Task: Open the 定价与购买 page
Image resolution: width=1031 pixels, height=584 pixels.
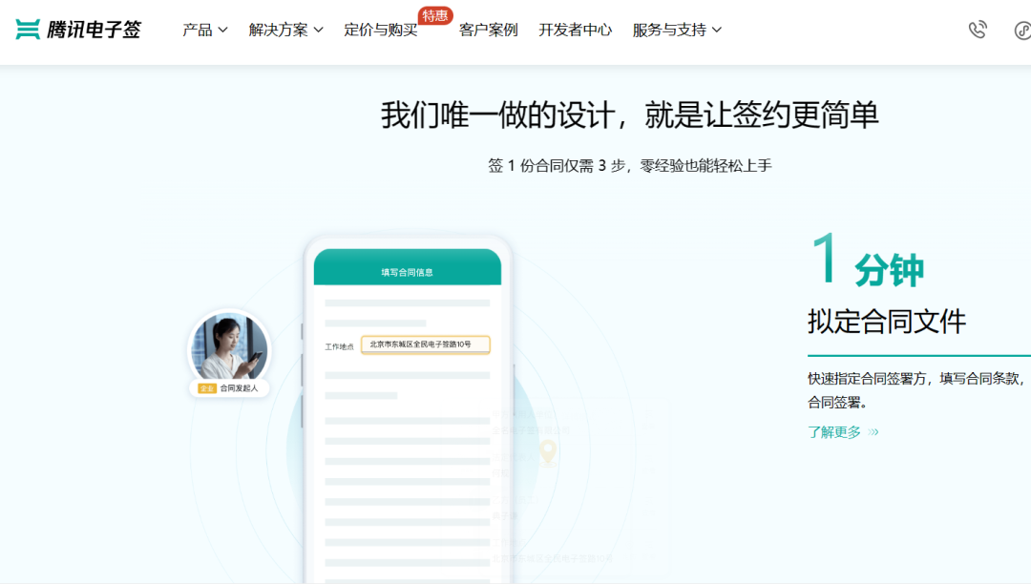Action: pyautogui.click(x=381, y=31)
